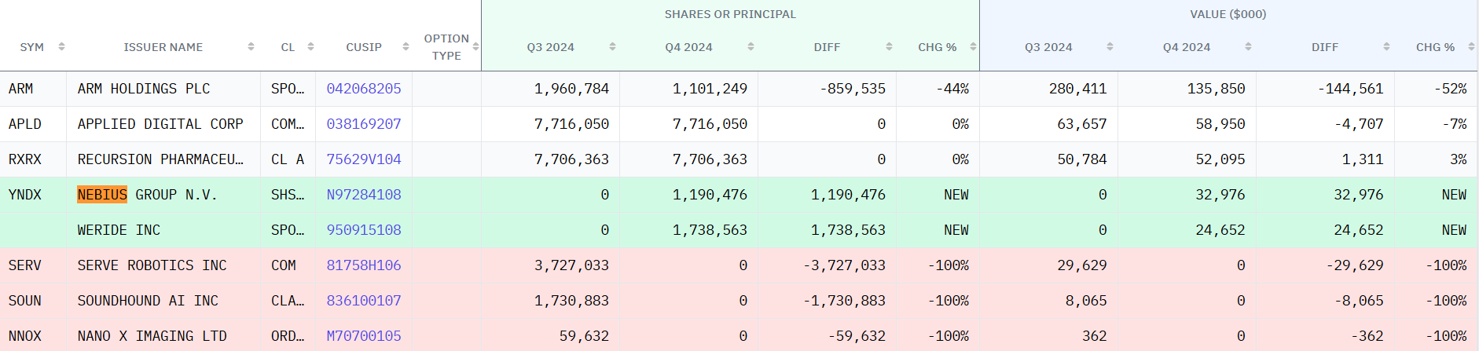
Task: Sort shares Q3 2024 column arrows
Action: (x=612, y=47)
